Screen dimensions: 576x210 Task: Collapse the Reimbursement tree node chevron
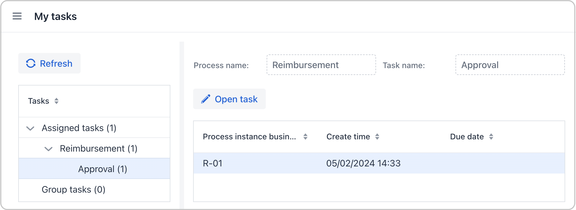pyautogui.click(x=48, y=149)
